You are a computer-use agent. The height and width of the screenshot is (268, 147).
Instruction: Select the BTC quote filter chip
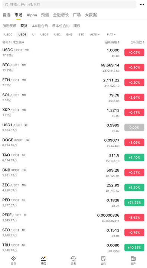81,35
